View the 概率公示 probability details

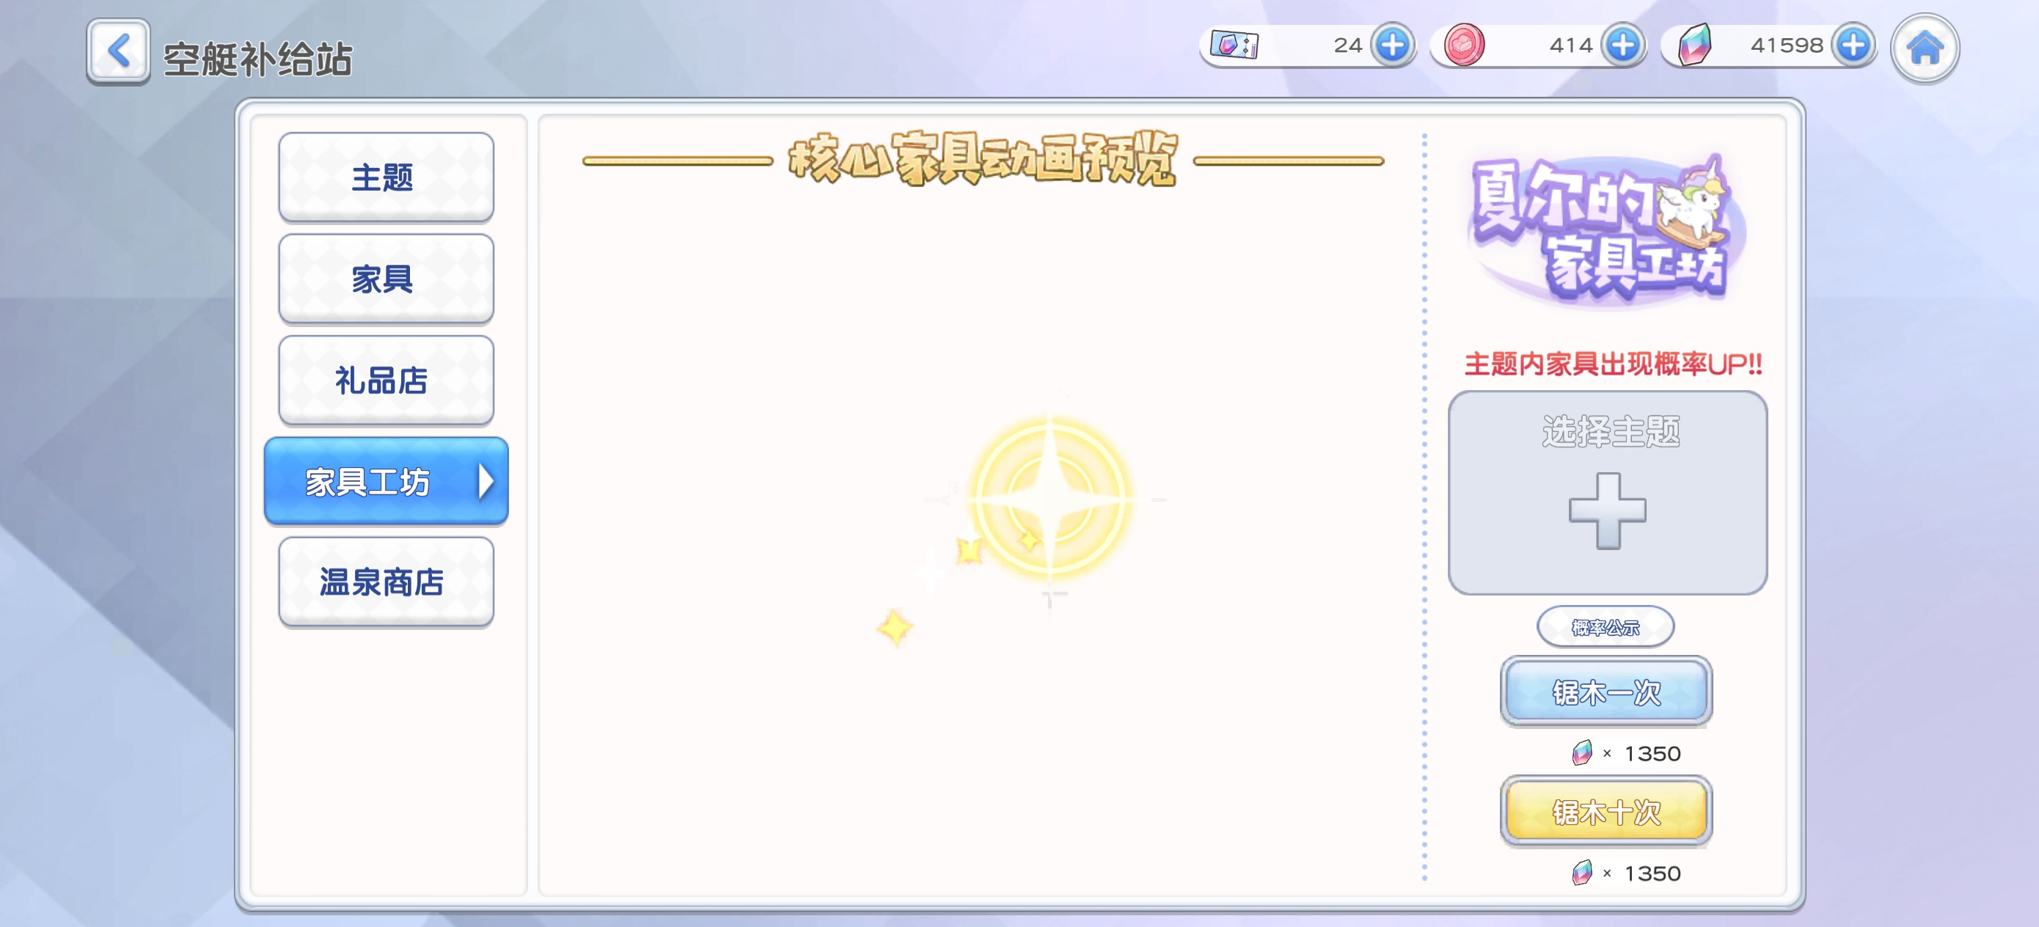point(1606,627)
